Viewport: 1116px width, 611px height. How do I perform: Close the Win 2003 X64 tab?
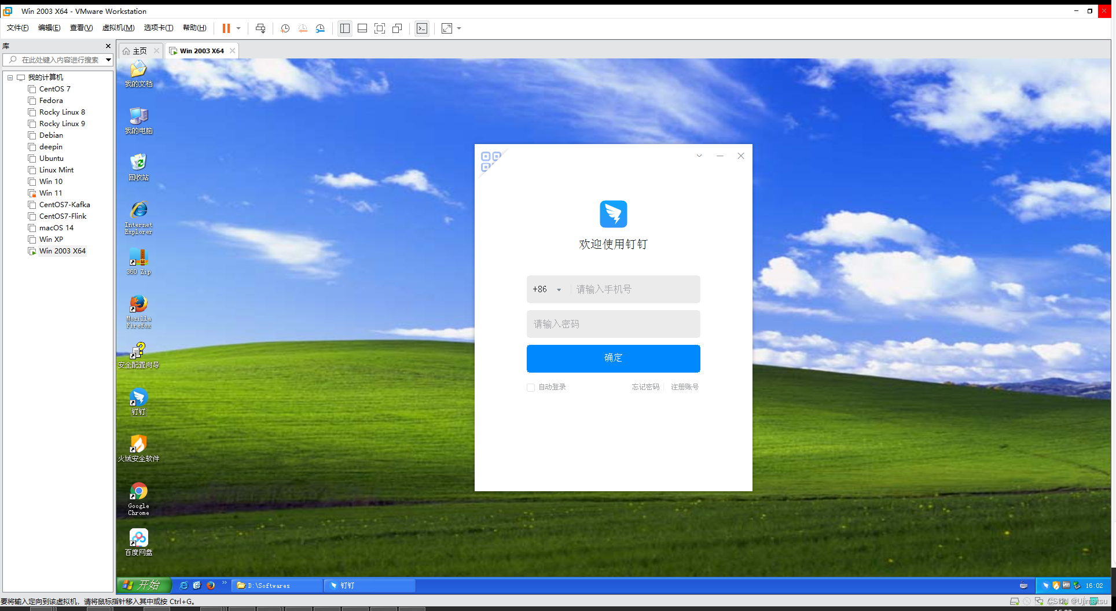232,51
